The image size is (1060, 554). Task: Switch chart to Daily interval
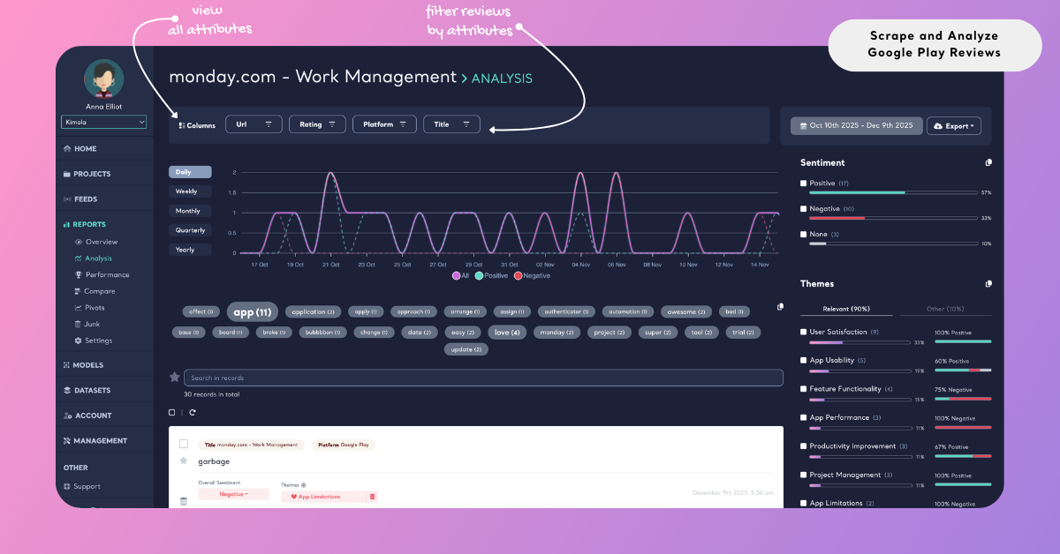(190, 172)
